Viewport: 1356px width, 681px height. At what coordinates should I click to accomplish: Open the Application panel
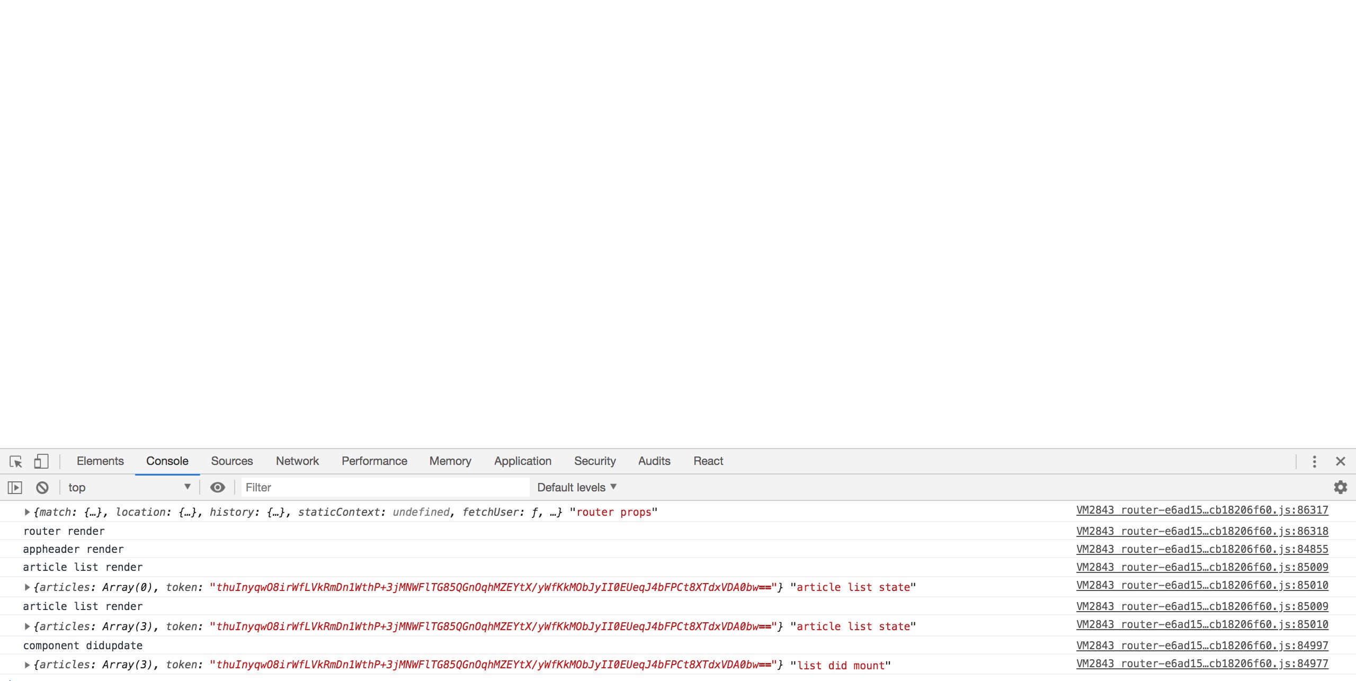[522, 461]
